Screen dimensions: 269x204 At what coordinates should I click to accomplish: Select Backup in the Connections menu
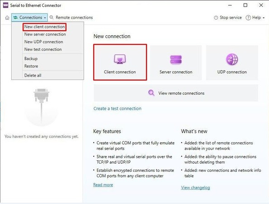(x=31, y=59)
